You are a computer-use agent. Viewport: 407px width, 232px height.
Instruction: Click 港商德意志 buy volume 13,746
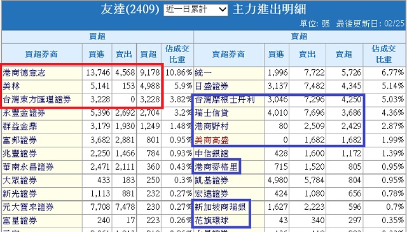tap(98, 72)
